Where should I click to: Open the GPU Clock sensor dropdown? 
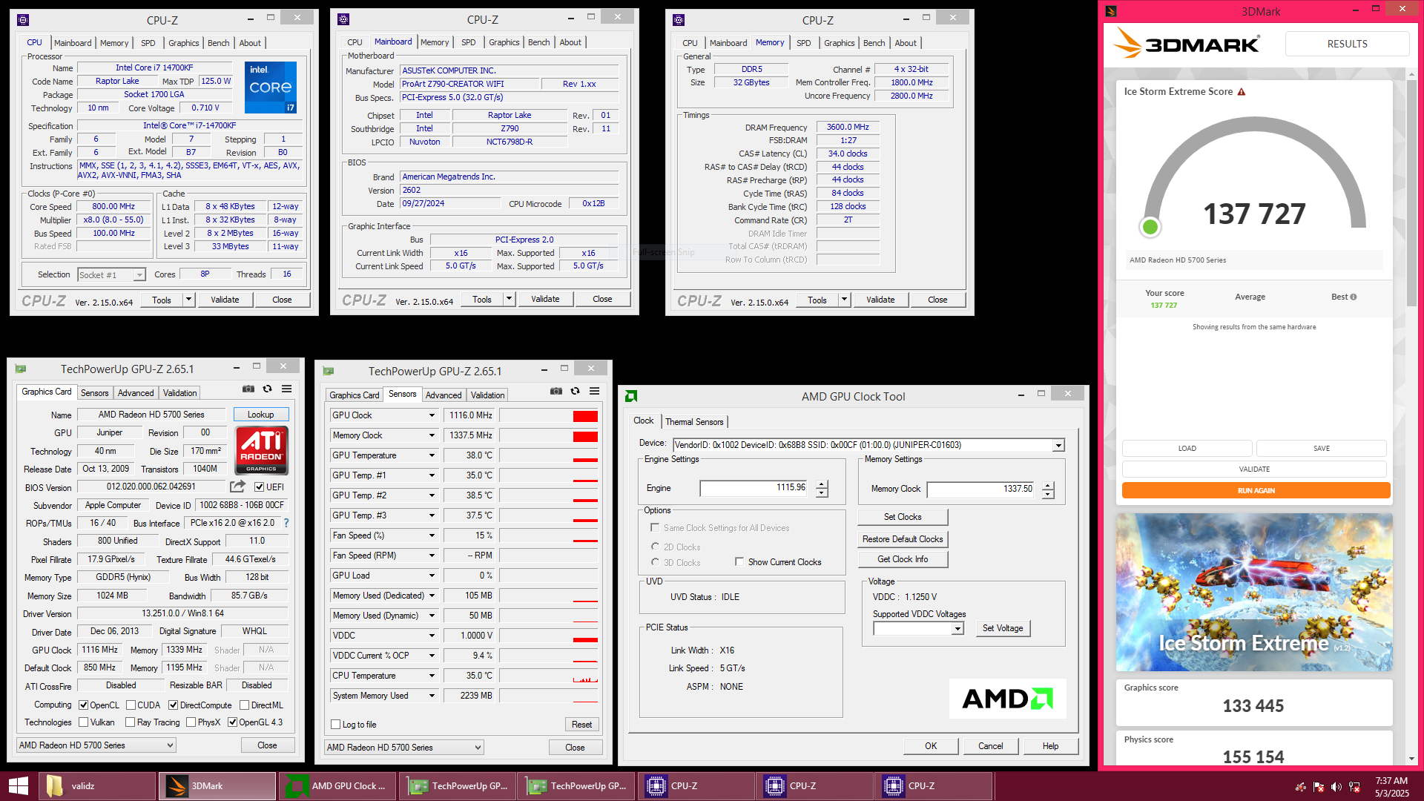[x=432, y=415]
